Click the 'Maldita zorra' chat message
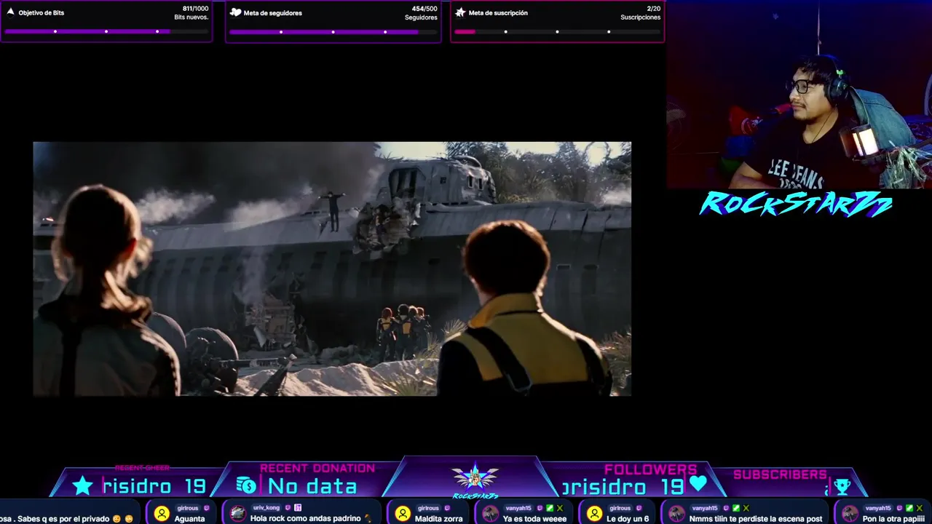This screenshot has height=524, width=932. coord(439,518)
